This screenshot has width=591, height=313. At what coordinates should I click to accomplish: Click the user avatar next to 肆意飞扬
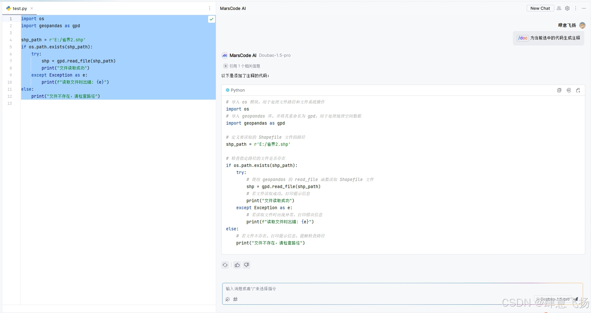coord(582,25)
